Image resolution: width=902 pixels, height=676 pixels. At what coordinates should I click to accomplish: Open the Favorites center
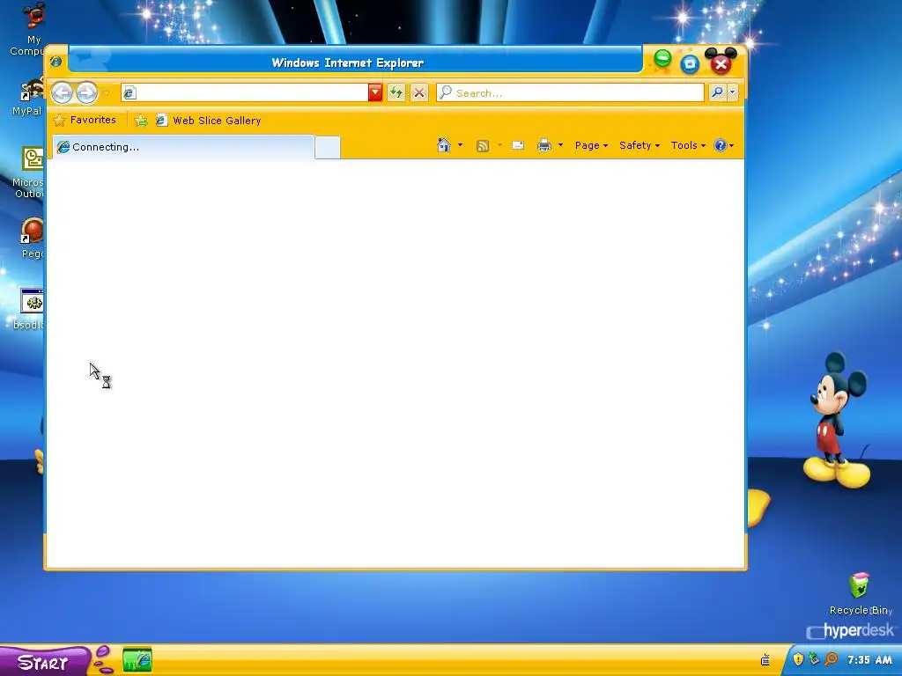click(x=85, y=120)
